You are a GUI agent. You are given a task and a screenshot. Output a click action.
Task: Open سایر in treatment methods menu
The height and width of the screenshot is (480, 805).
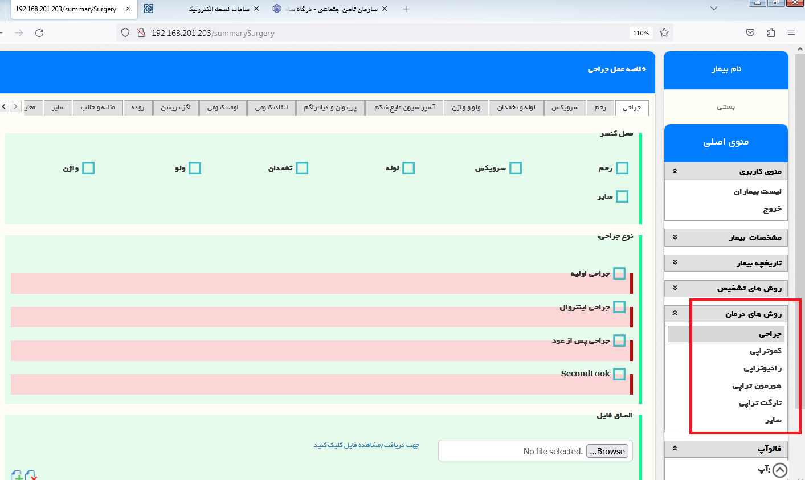tap(773, 420)
